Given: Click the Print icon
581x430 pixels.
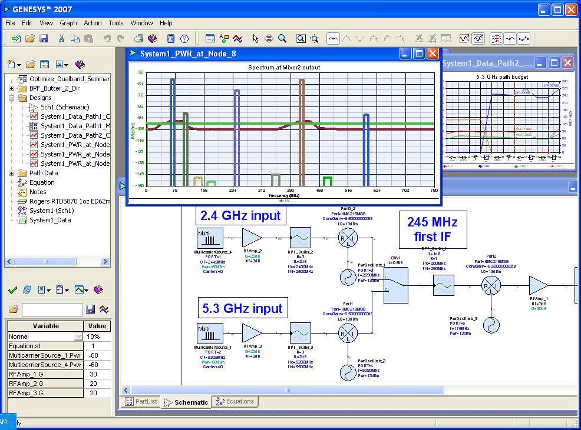Looking at the screenshot, I should pyautogui.click(x=138, y=38).
